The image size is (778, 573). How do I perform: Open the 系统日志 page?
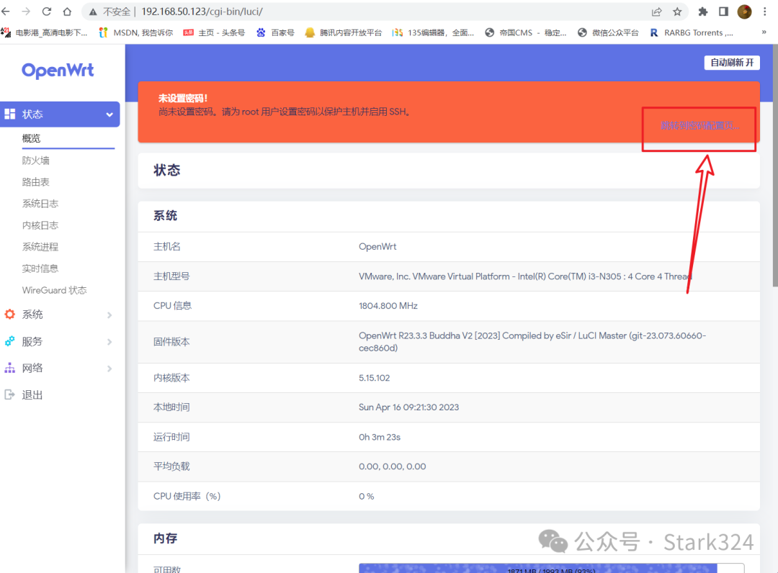coord(40,203)
